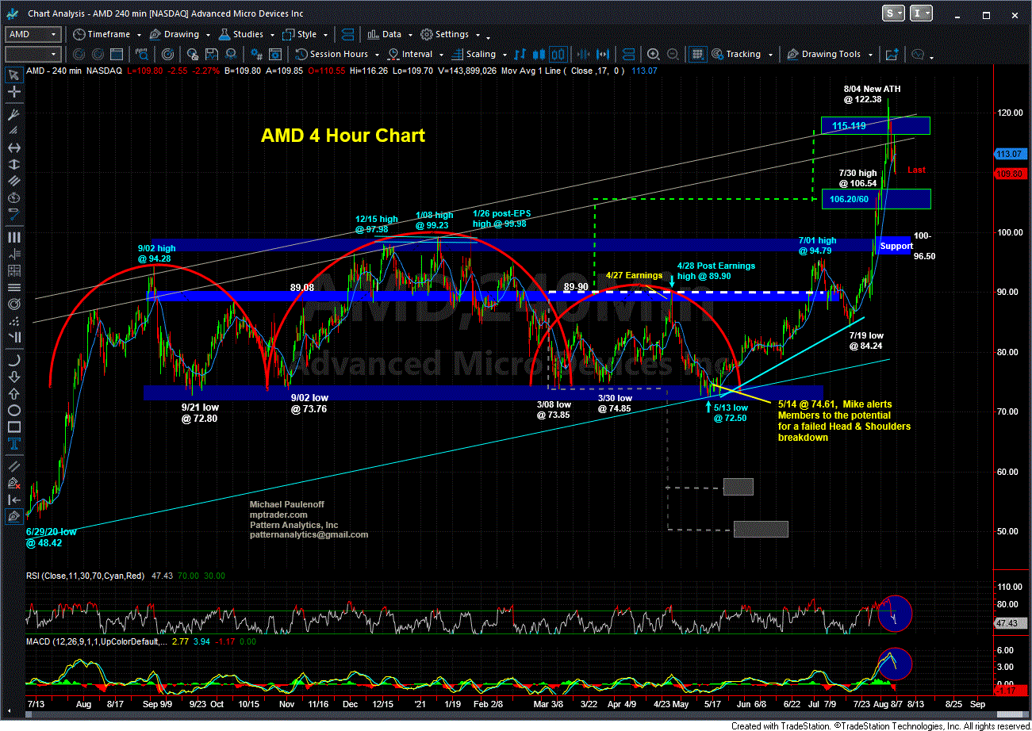Click the 115-119 target box
Image resolution: width=1032 pixels, height=731 pixels.
tap(875, 125)
